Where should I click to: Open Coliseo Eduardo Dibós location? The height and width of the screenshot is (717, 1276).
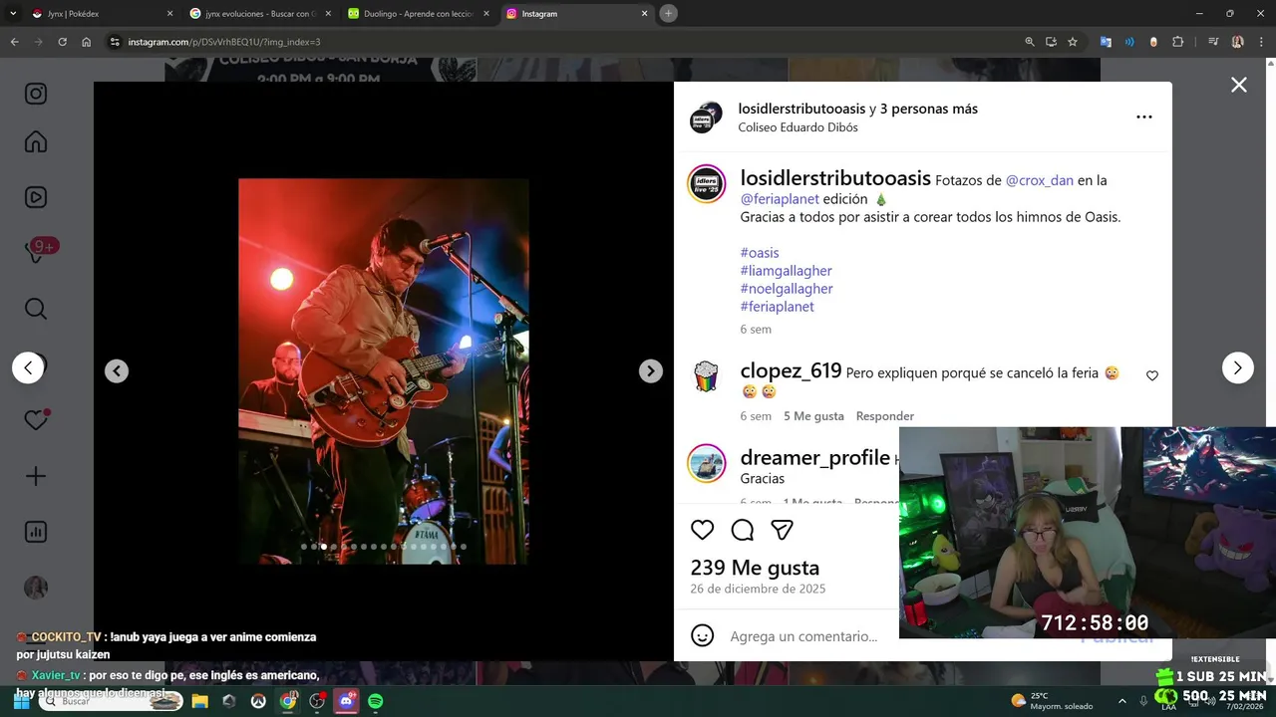pyautogui.click(x=797, y=127)
